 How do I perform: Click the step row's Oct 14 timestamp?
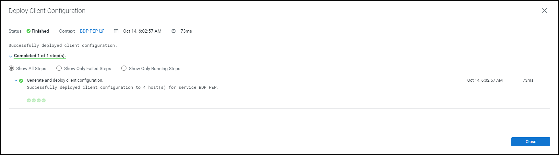click(485, 80)
